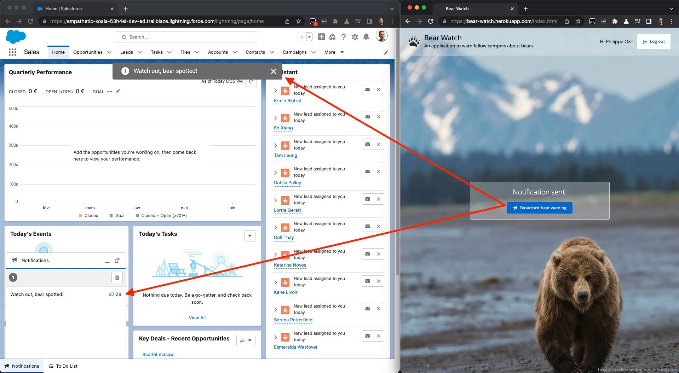Open the Esmeralda Westover lead link
The width and height of the screenshot is (679, 373).
click(296, 347)
